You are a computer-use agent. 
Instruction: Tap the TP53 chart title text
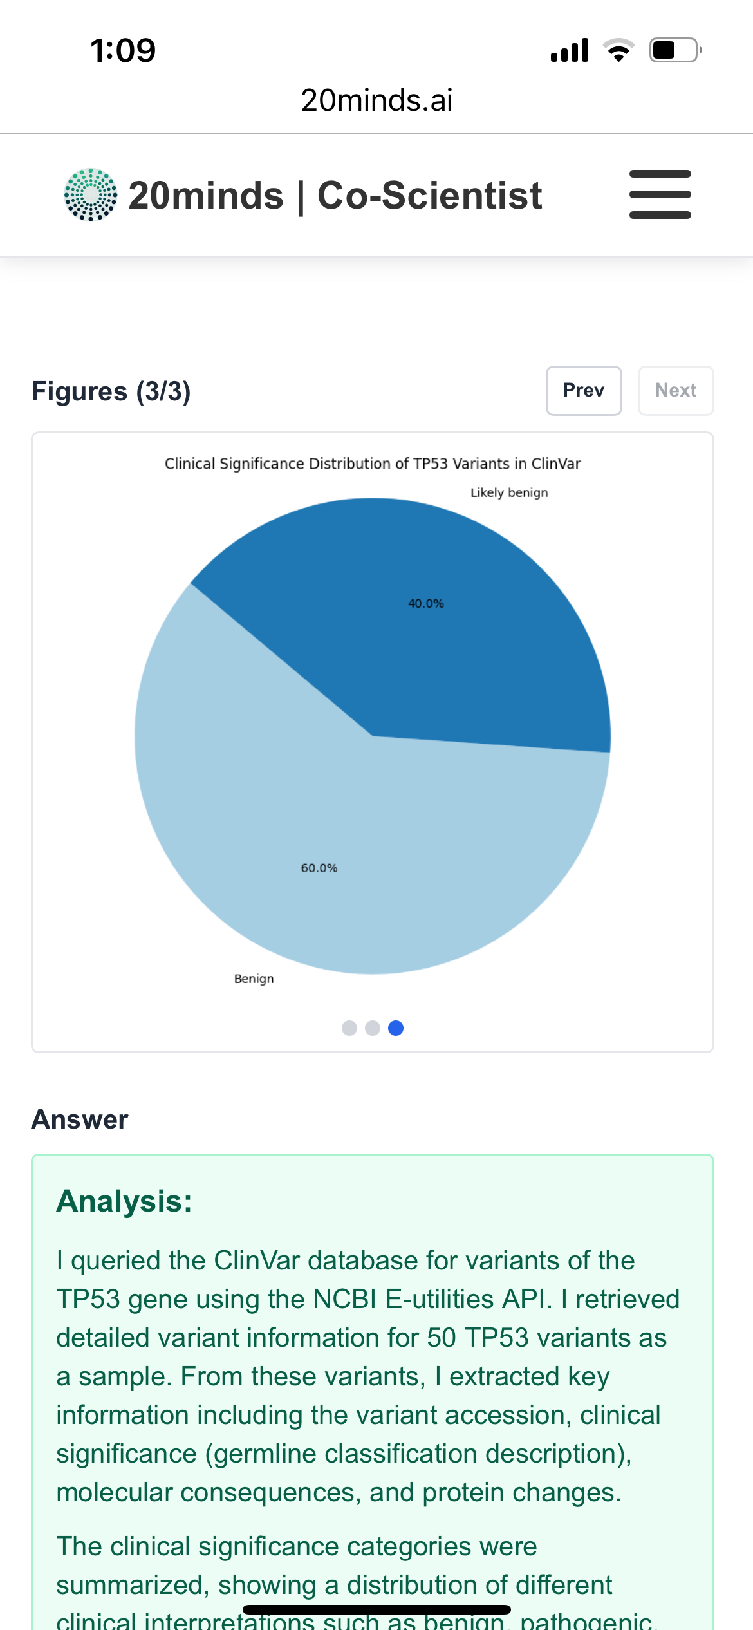tap(373, 464)
